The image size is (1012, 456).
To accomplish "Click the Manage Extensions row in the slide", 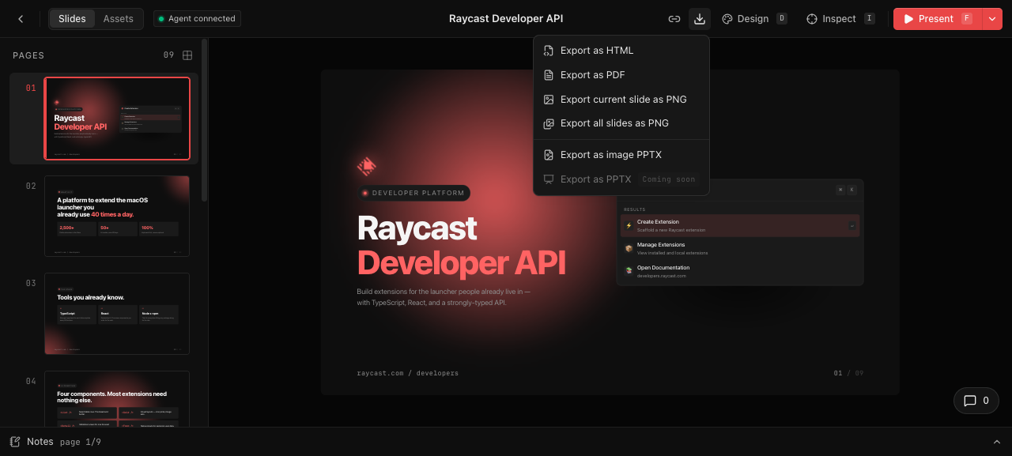I will tap(740, 248).
